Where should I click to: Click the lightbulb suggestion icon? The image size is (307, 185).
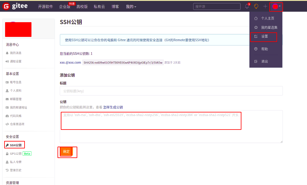click(x=256, y=6)
